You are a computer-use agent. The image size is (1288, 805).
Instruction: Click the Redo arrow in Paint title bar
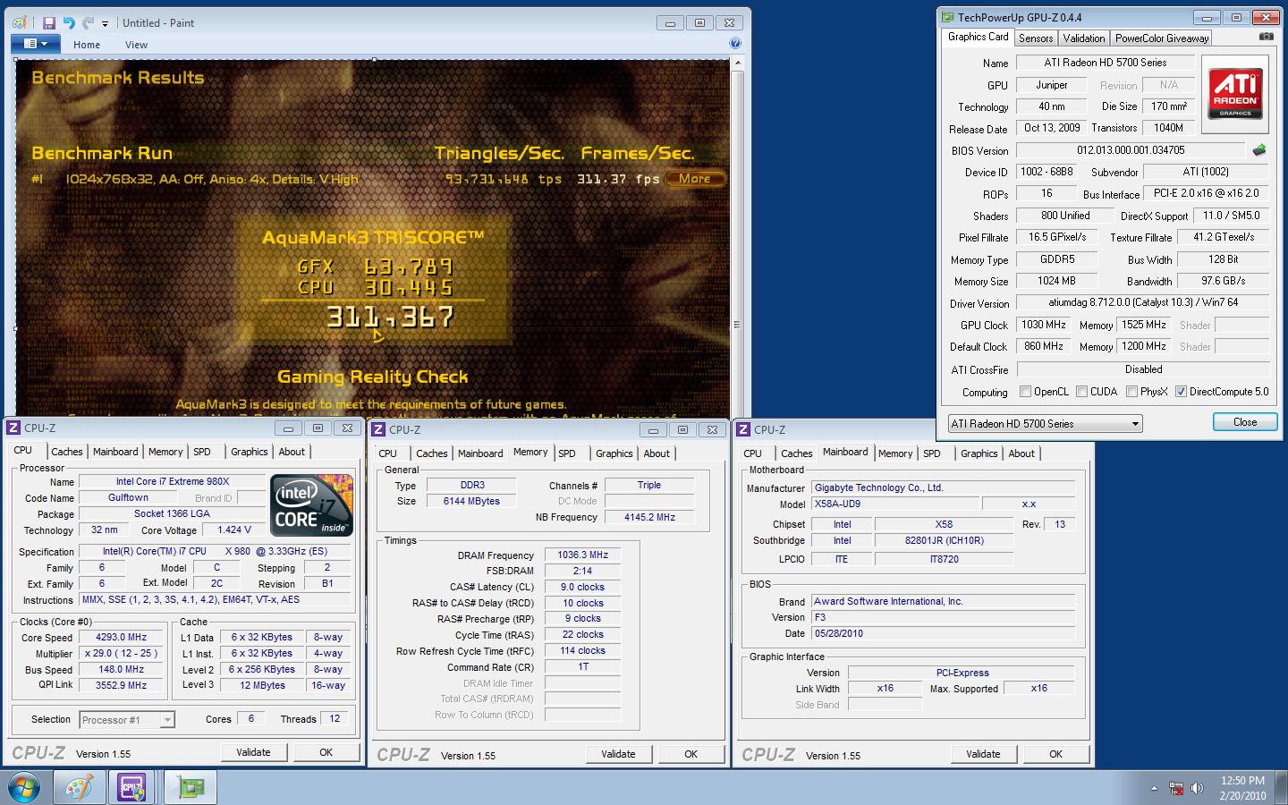click(x=88, y=23)
